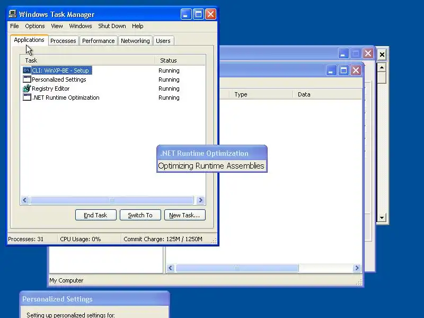Switch to the Users tab
This screenshot has height=318, width=424.
163,41
